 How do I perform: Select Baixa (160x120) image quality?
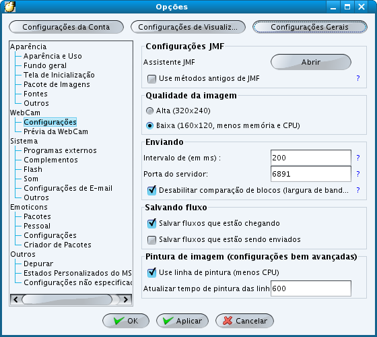(149, 125)
